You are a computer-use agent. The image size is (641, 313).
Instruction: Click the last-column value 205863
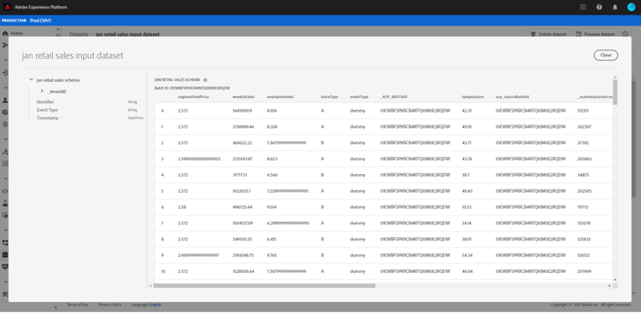point(585,159)
